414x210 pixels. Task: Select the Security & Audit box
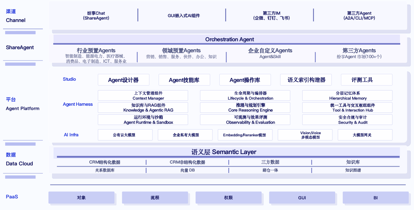347,120
